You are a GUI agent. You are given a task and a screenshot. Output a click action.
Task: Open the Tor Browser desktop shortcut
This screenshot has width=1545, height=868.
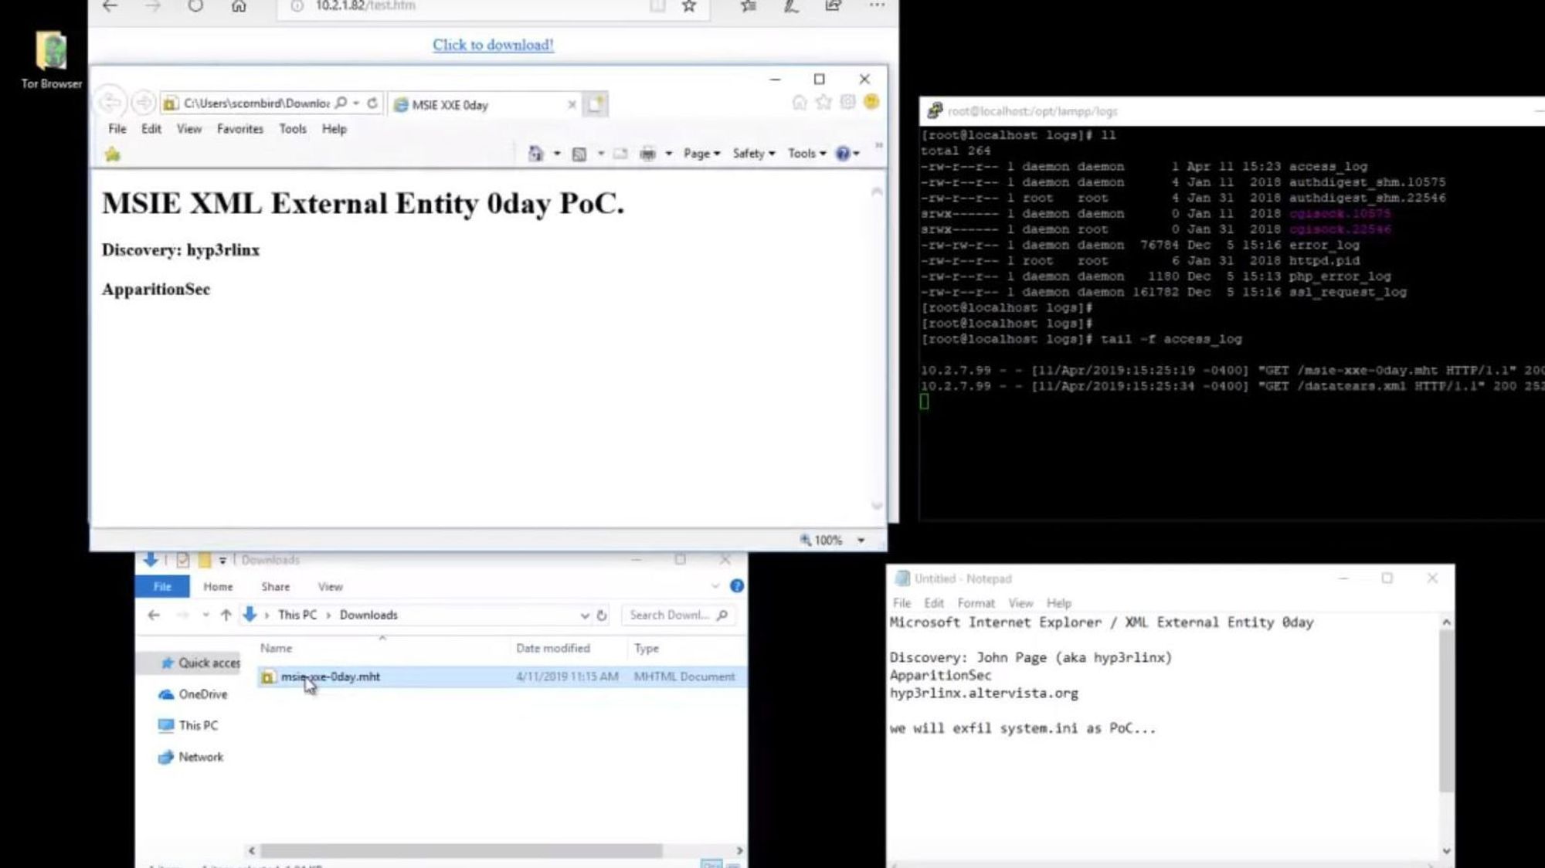click(51, 60)
